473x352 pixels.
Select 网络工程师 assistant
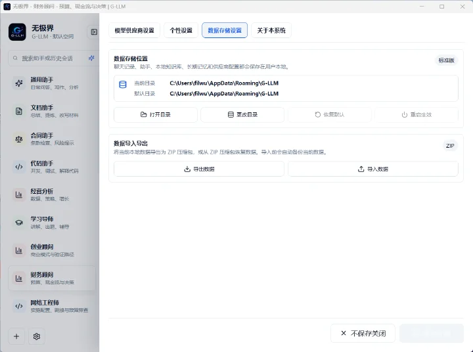point(52,306)
